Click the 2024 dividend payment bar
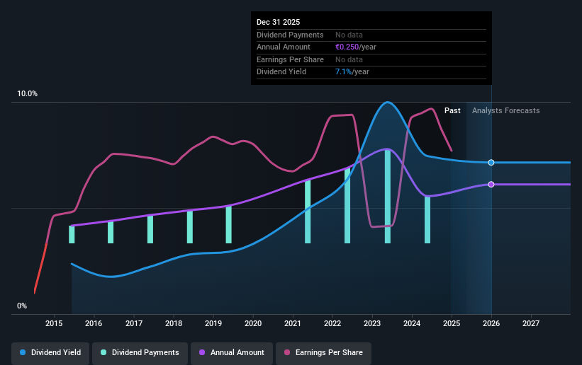This screenshot has height=365, width=582. [x=427, y=220]
